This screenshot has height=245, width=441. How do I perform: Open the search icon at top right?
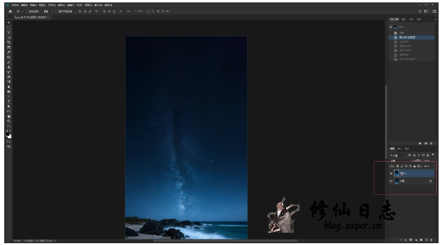(420, 11)
